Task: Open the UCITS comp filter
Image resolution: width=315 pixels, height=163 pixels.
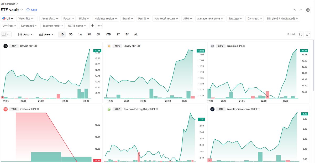Action: point(77,26)
